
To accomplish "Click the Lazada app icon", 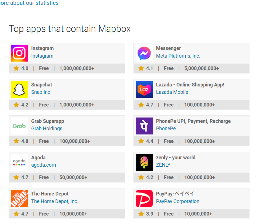I will coord(144,90).
